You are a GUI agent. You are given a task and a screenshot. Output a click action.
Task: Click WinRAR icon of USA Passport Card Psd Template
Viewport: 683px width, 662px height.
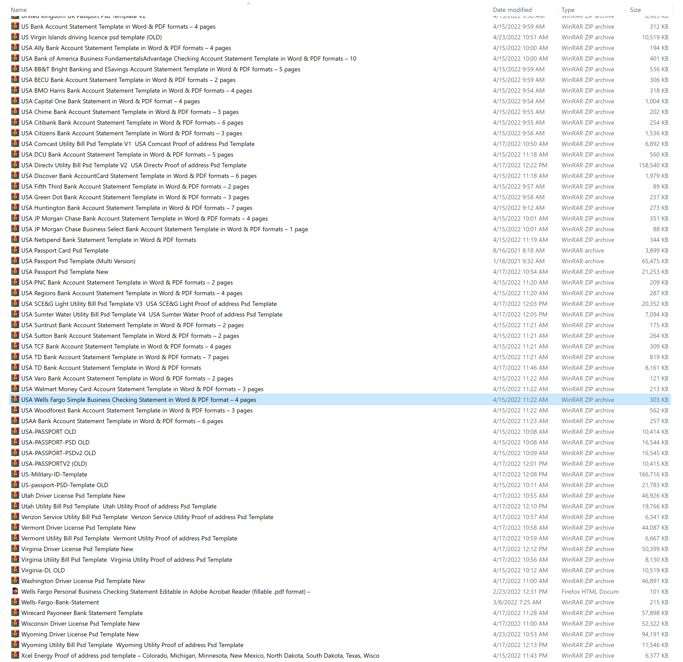(15, 250)
